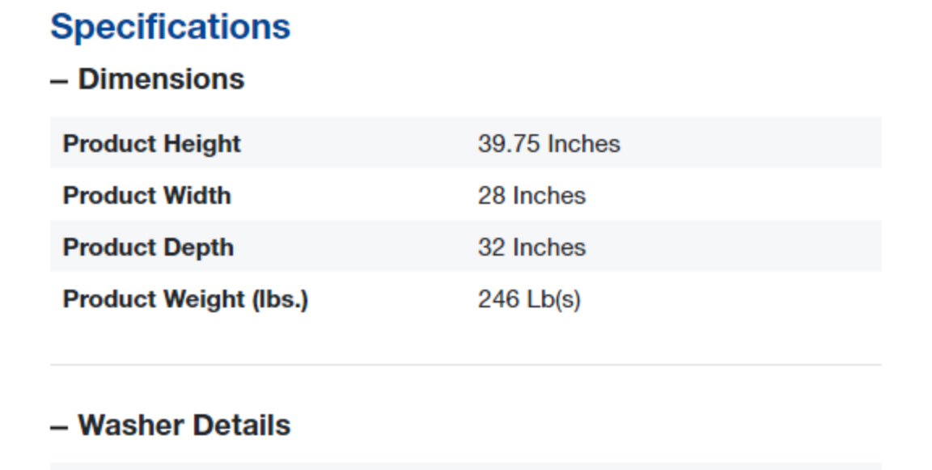Click the "Lb(s)" unit text

pyautogui.click(x=553, y=299)
